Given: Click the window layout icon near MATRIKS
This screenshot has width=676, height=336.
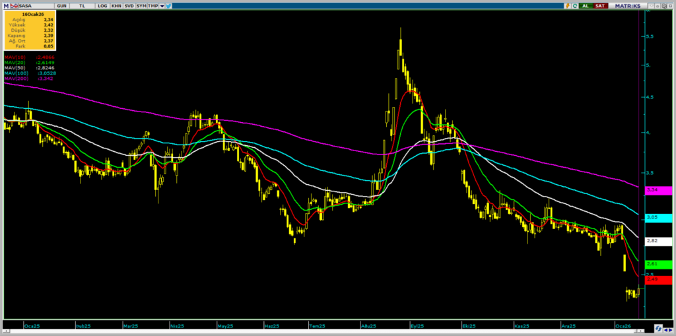Looking at the screenshot, I should (x=664, y=5).
